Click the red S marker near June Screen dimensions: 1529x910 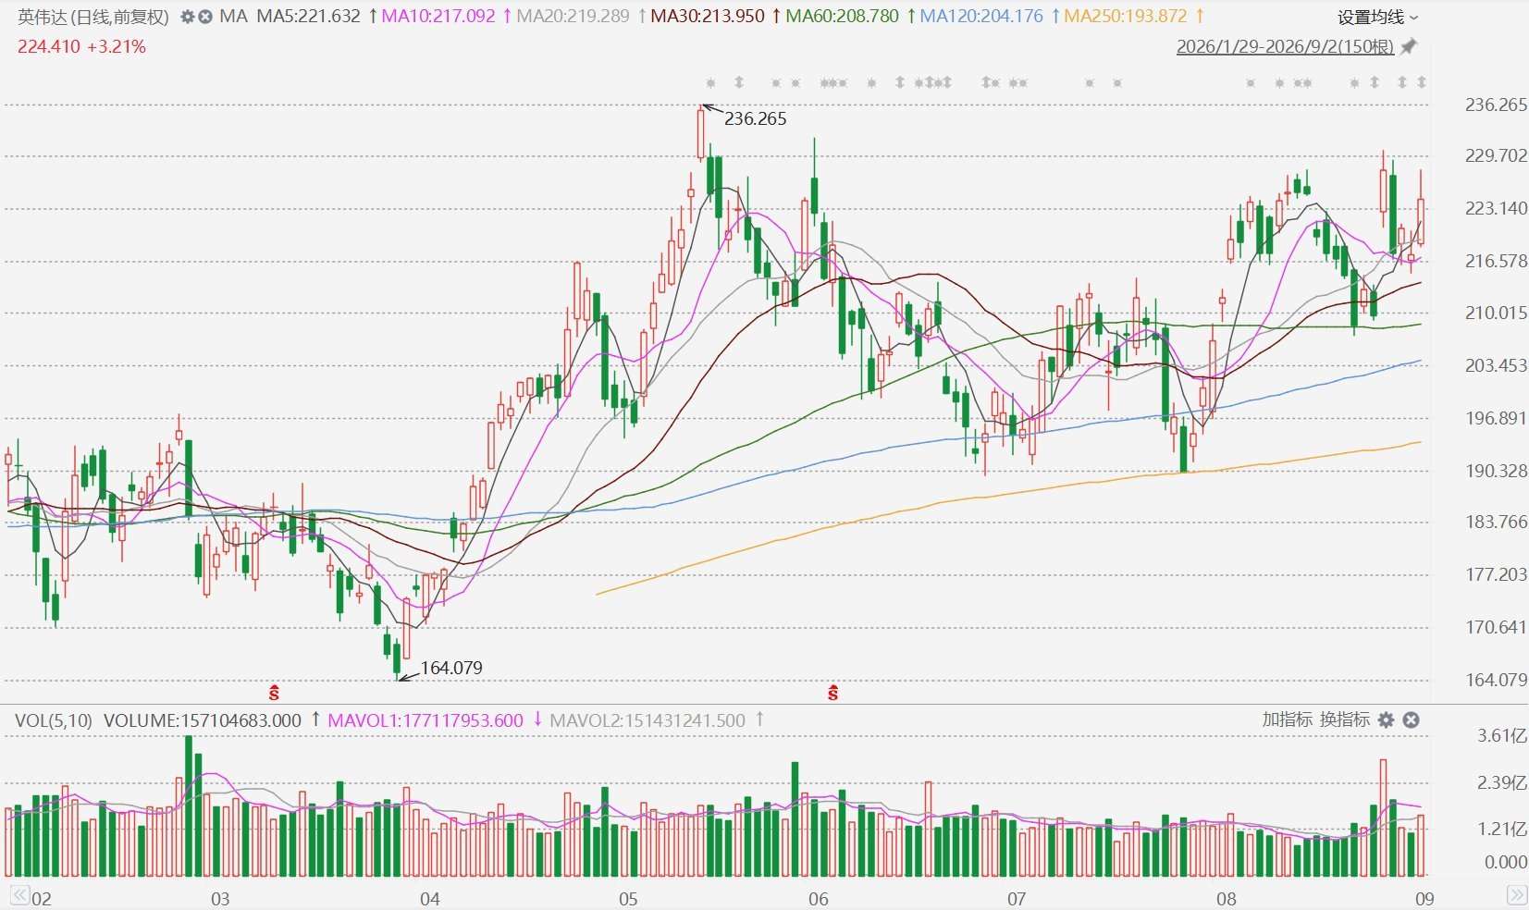833,692
